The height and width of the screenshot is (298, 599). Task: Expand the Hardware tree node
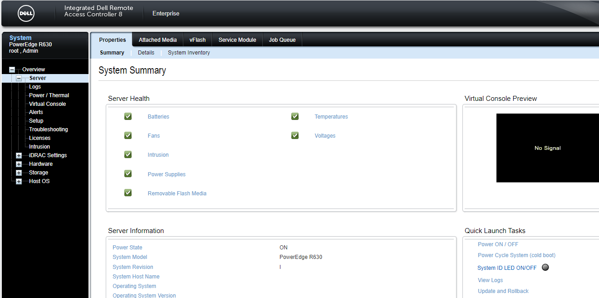point(19,164)
